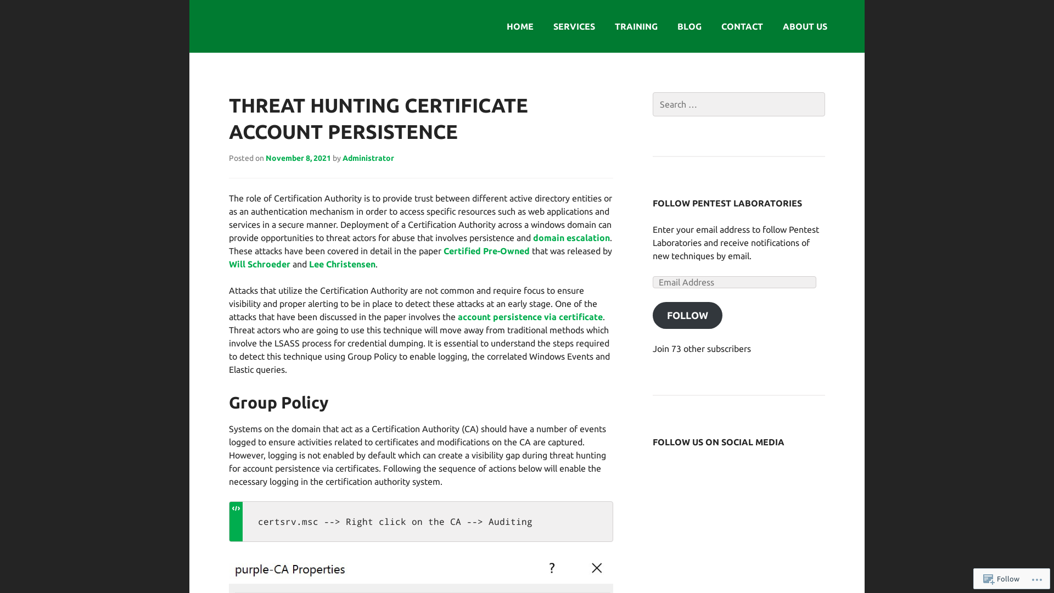Click the floating Follow button
The image size is (1054, 593).
(1001, 579)
